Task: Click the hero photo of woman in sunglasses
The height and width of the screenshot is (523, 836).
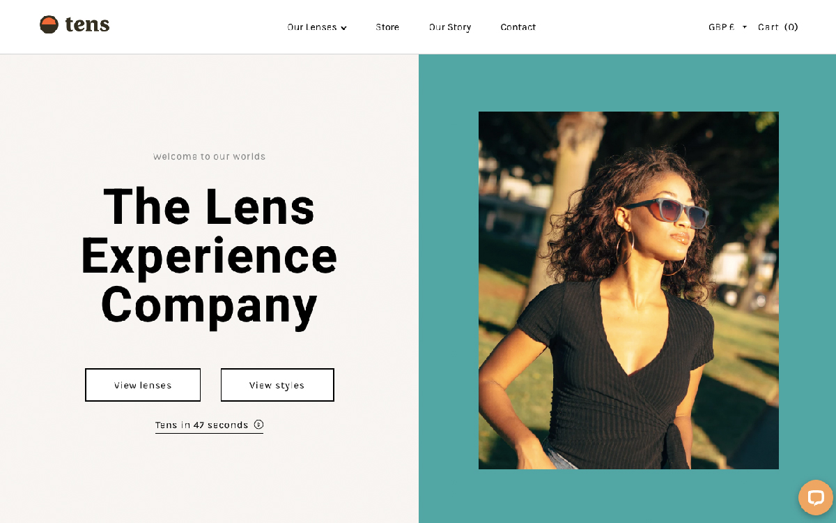Action: pos(628,290)
